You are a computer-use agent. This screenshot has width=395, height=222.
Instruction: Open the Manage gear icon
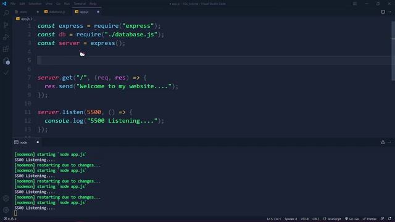point(6,210)
